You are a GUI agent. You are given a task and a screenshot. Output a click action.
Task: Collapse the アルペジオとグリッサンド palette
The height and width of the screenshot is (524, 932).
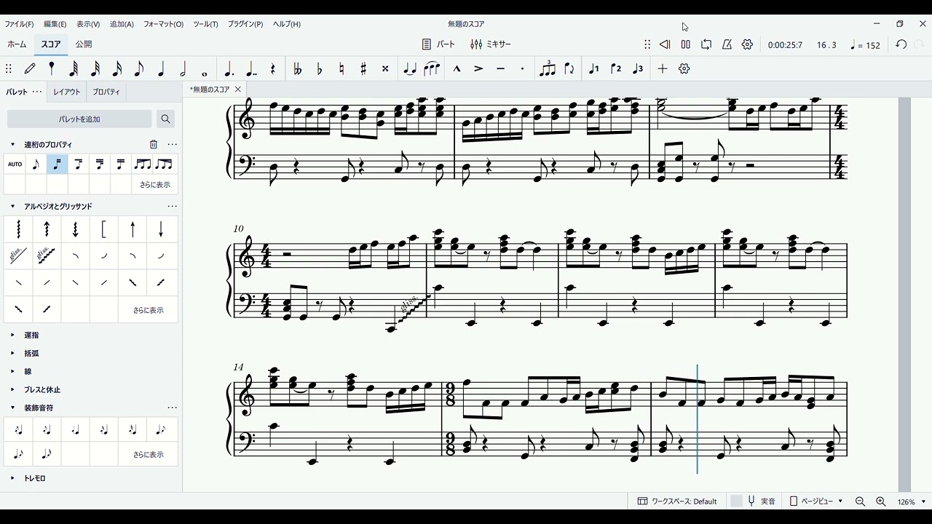[x=12, y=207]
